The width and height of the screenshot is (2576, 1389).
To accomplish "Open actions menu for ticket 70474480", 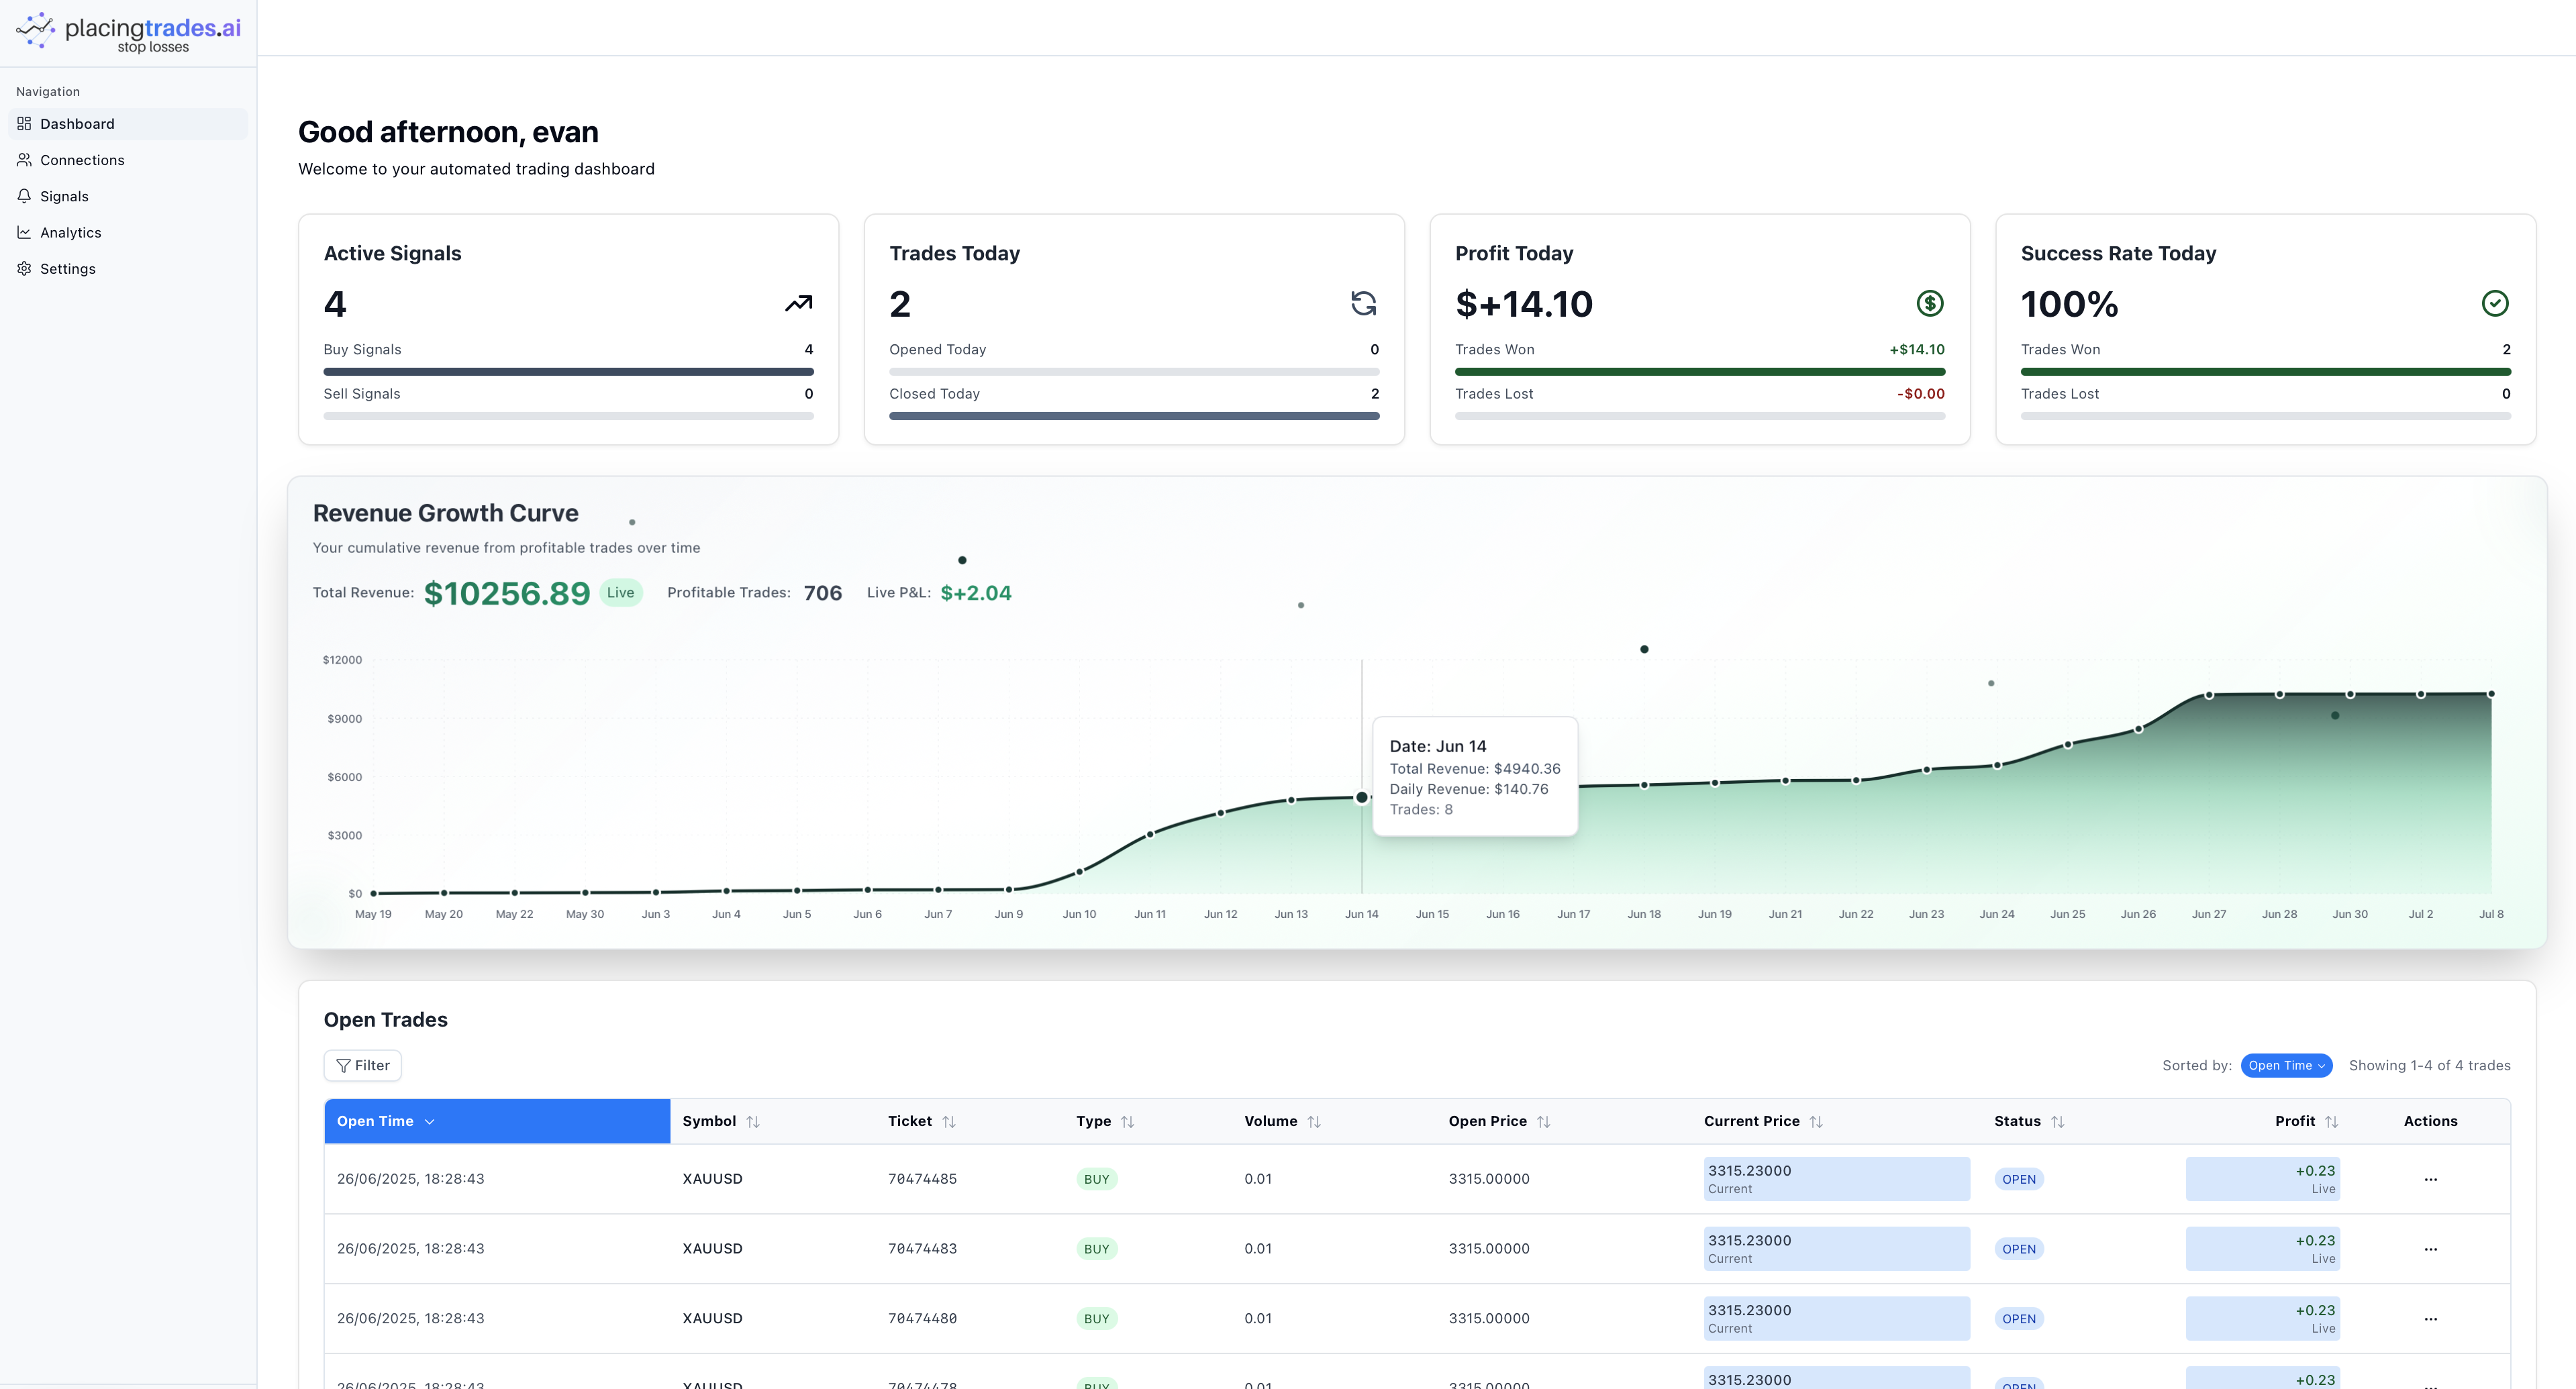I will 2430,1319.
